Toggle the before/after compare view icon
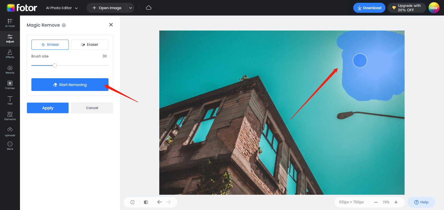The height and width of the screenshot is (210, 444). point(146,202)
